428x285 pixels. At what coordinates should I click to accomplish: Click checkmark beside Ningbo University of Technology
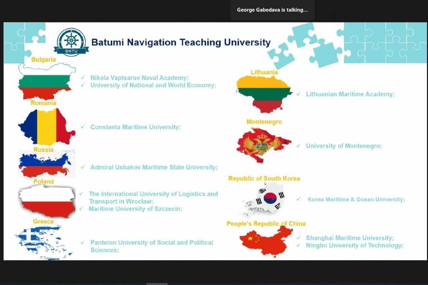(299, 245)
